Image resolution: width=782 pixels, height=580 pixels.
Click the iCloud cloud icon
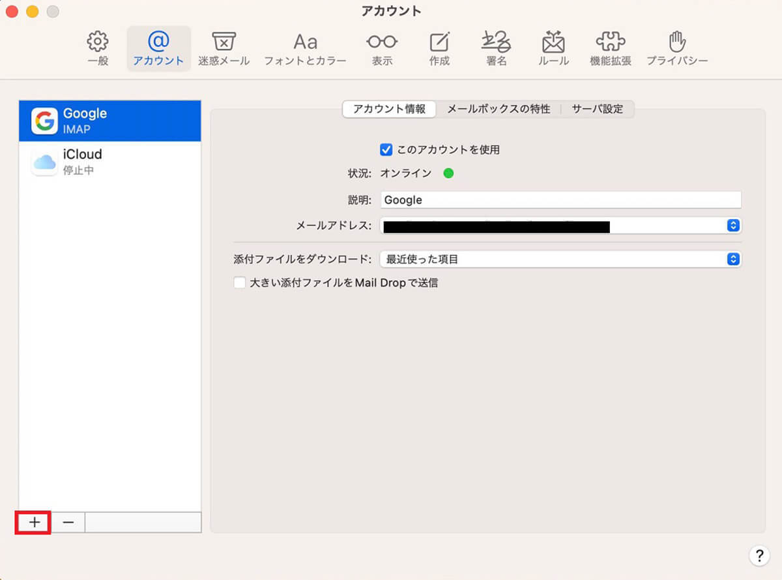(x=44, y=162)
